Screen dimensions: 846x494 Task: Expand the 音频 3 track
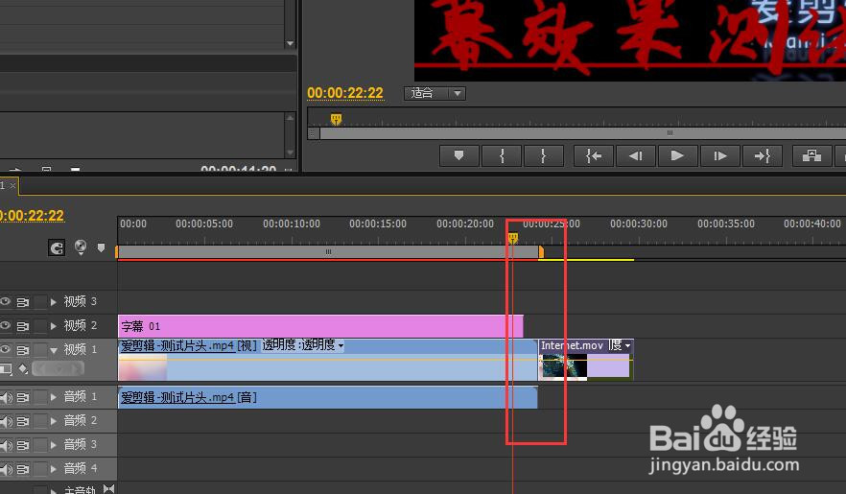(54, 445)
